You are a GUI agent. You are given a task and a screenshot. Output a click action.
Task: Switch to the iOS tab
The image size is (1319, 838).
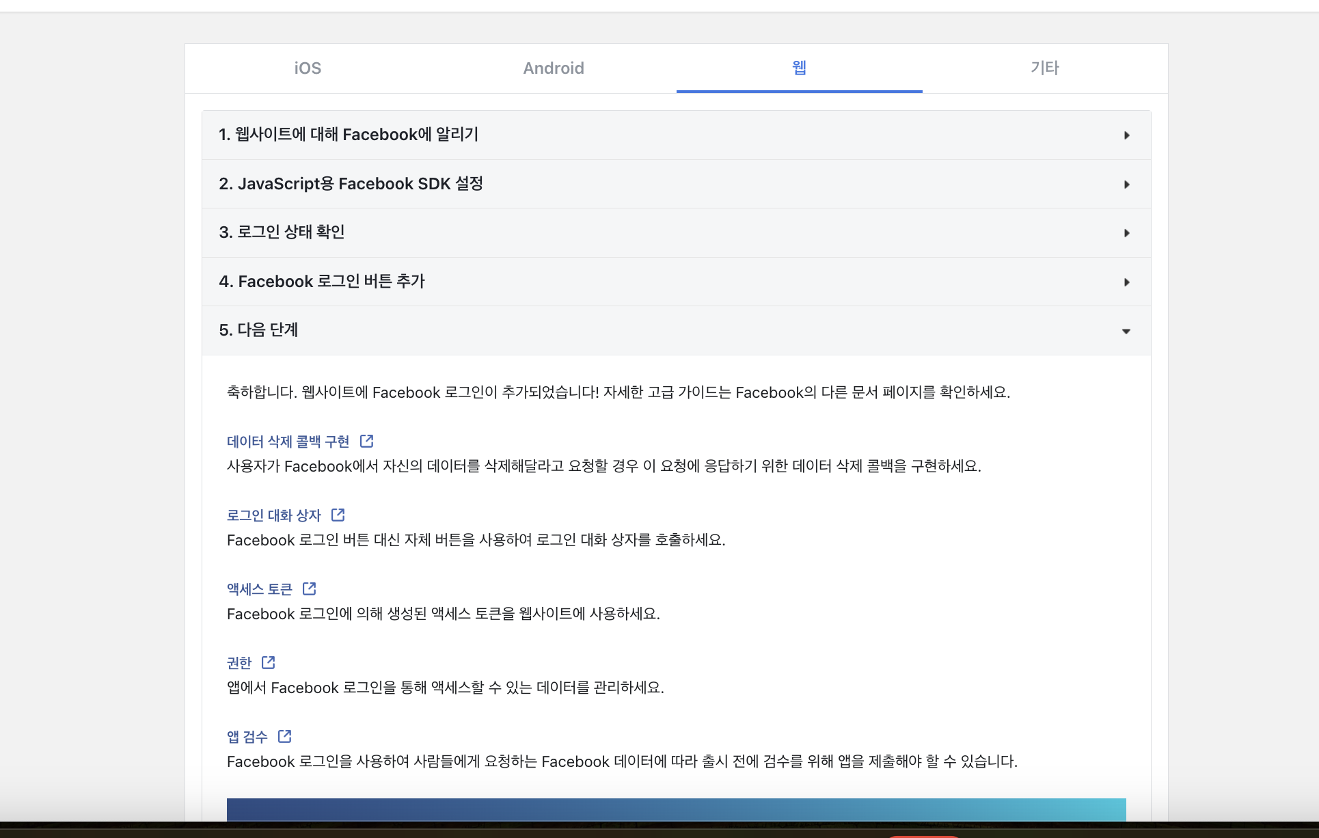308,68
